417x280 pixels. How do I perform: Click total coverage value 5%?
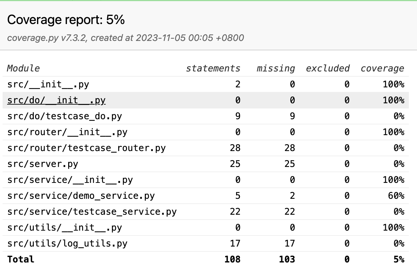coord(398,259)
